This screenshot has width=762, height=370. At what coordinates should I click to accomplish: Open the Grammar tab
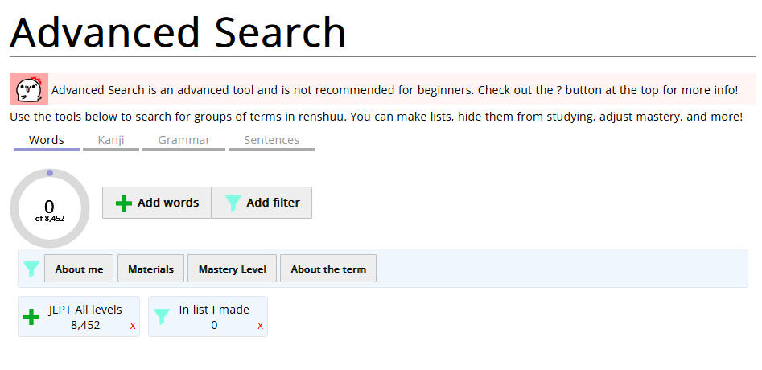183,142
